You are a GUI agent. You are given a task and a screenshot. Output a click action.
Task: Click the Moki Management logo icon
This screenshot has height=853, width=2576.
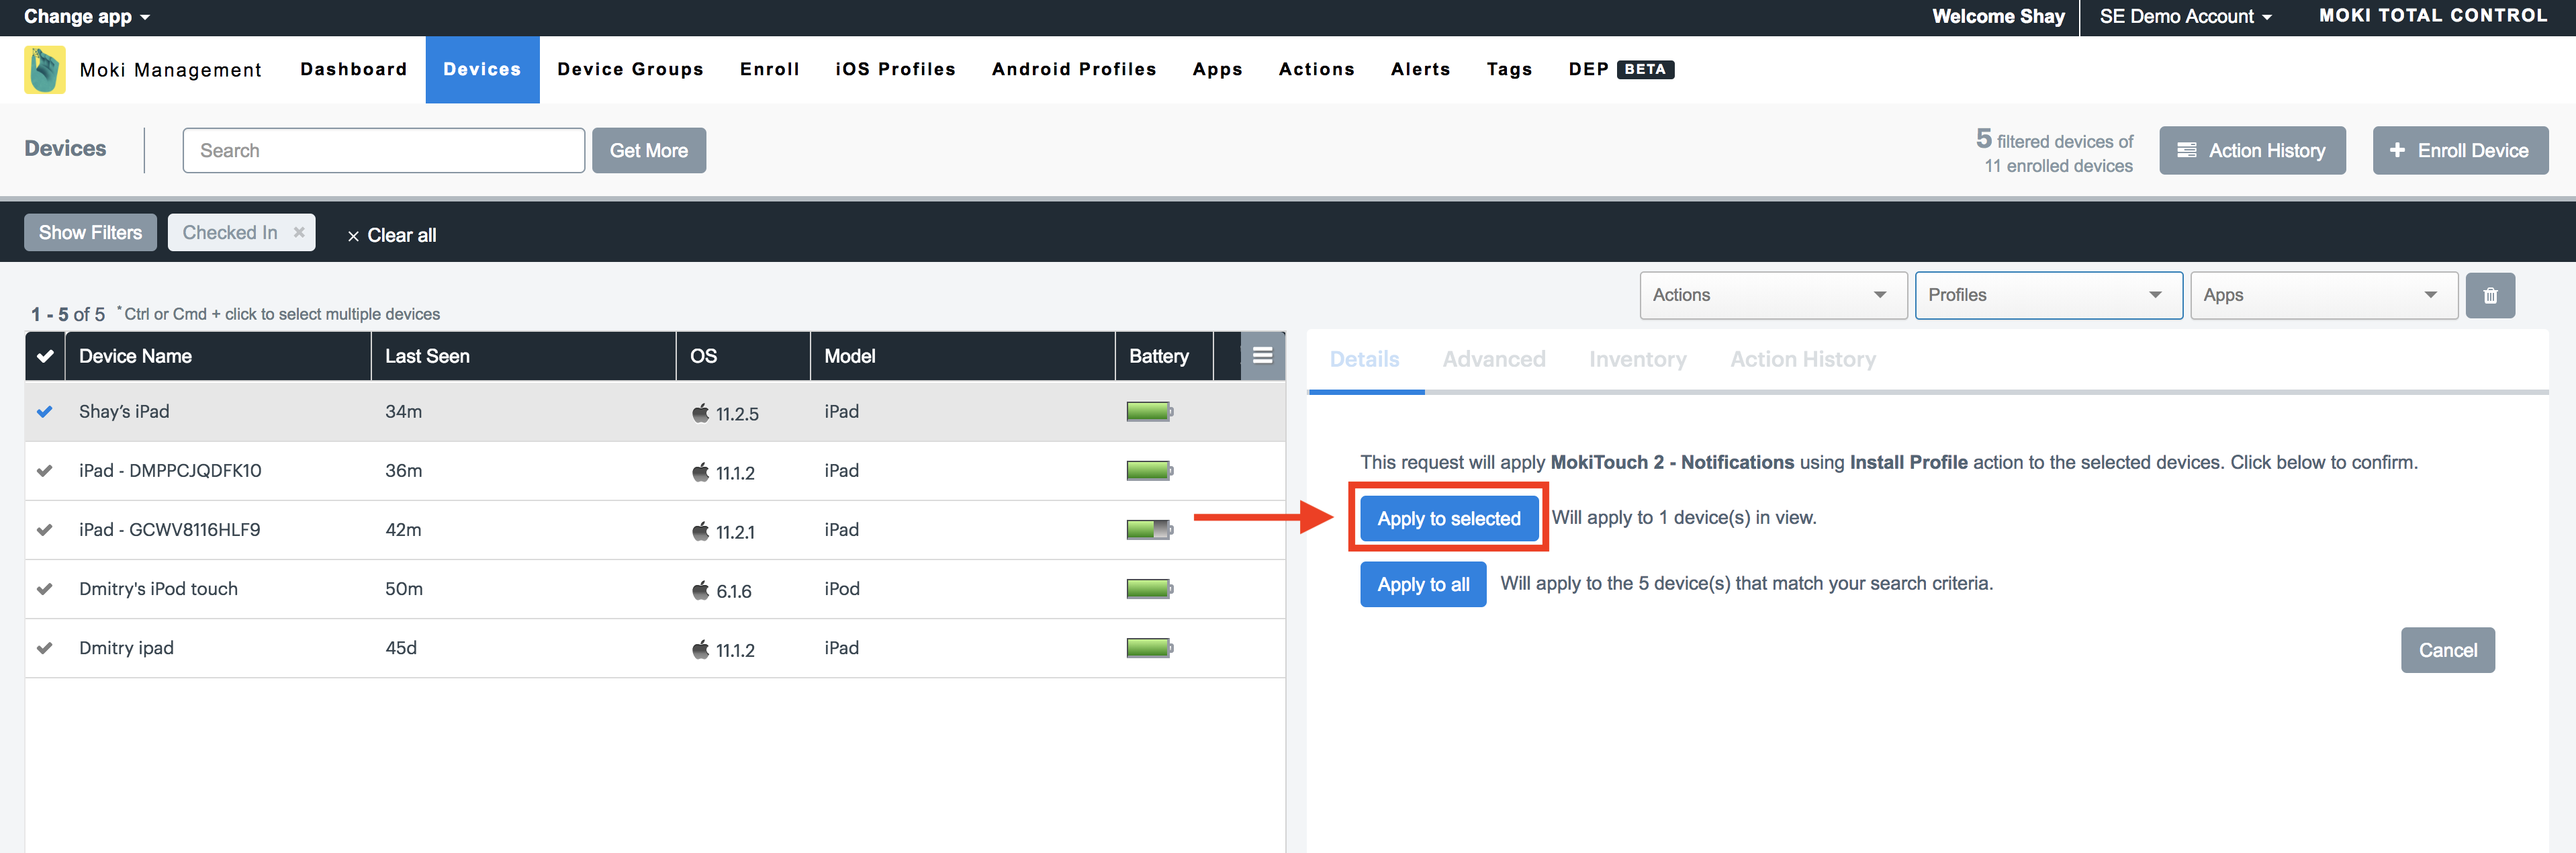[45, 70]
